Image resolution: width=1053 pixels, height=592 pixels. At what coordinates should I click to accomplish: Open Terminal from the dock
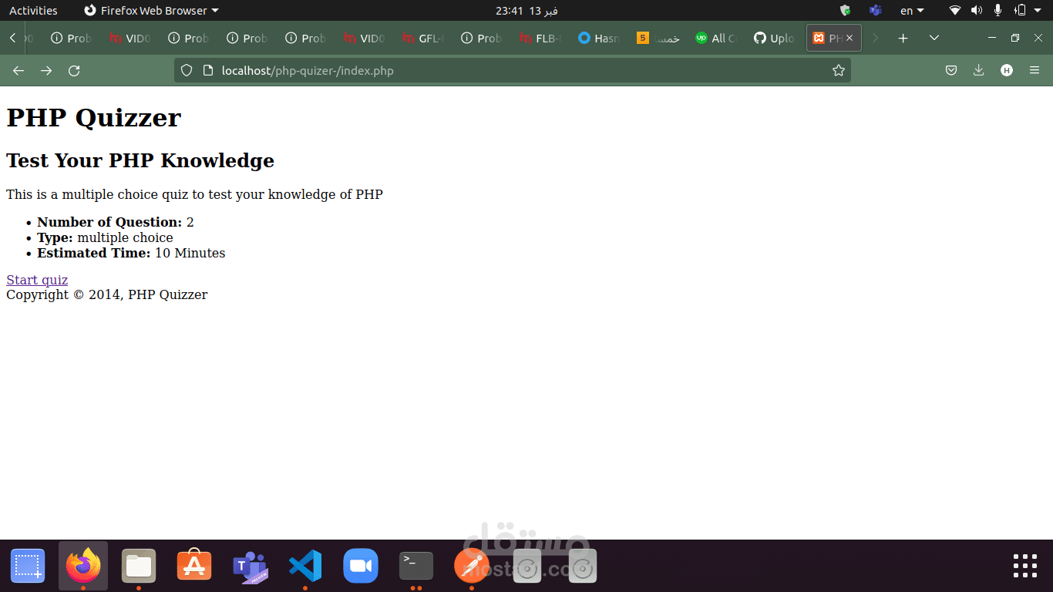coord(416,566)
